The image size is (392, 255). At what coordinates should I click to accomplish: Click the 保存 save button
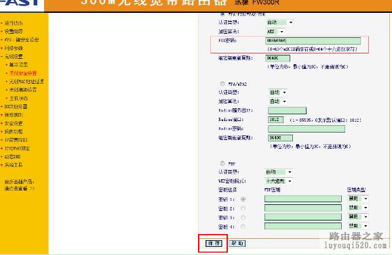pyautogui.click(x=214, y=244)
